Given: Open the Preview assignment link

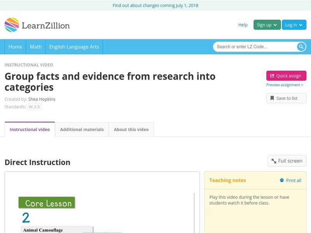Looking at the screenshot, I should tap(285, 85).
